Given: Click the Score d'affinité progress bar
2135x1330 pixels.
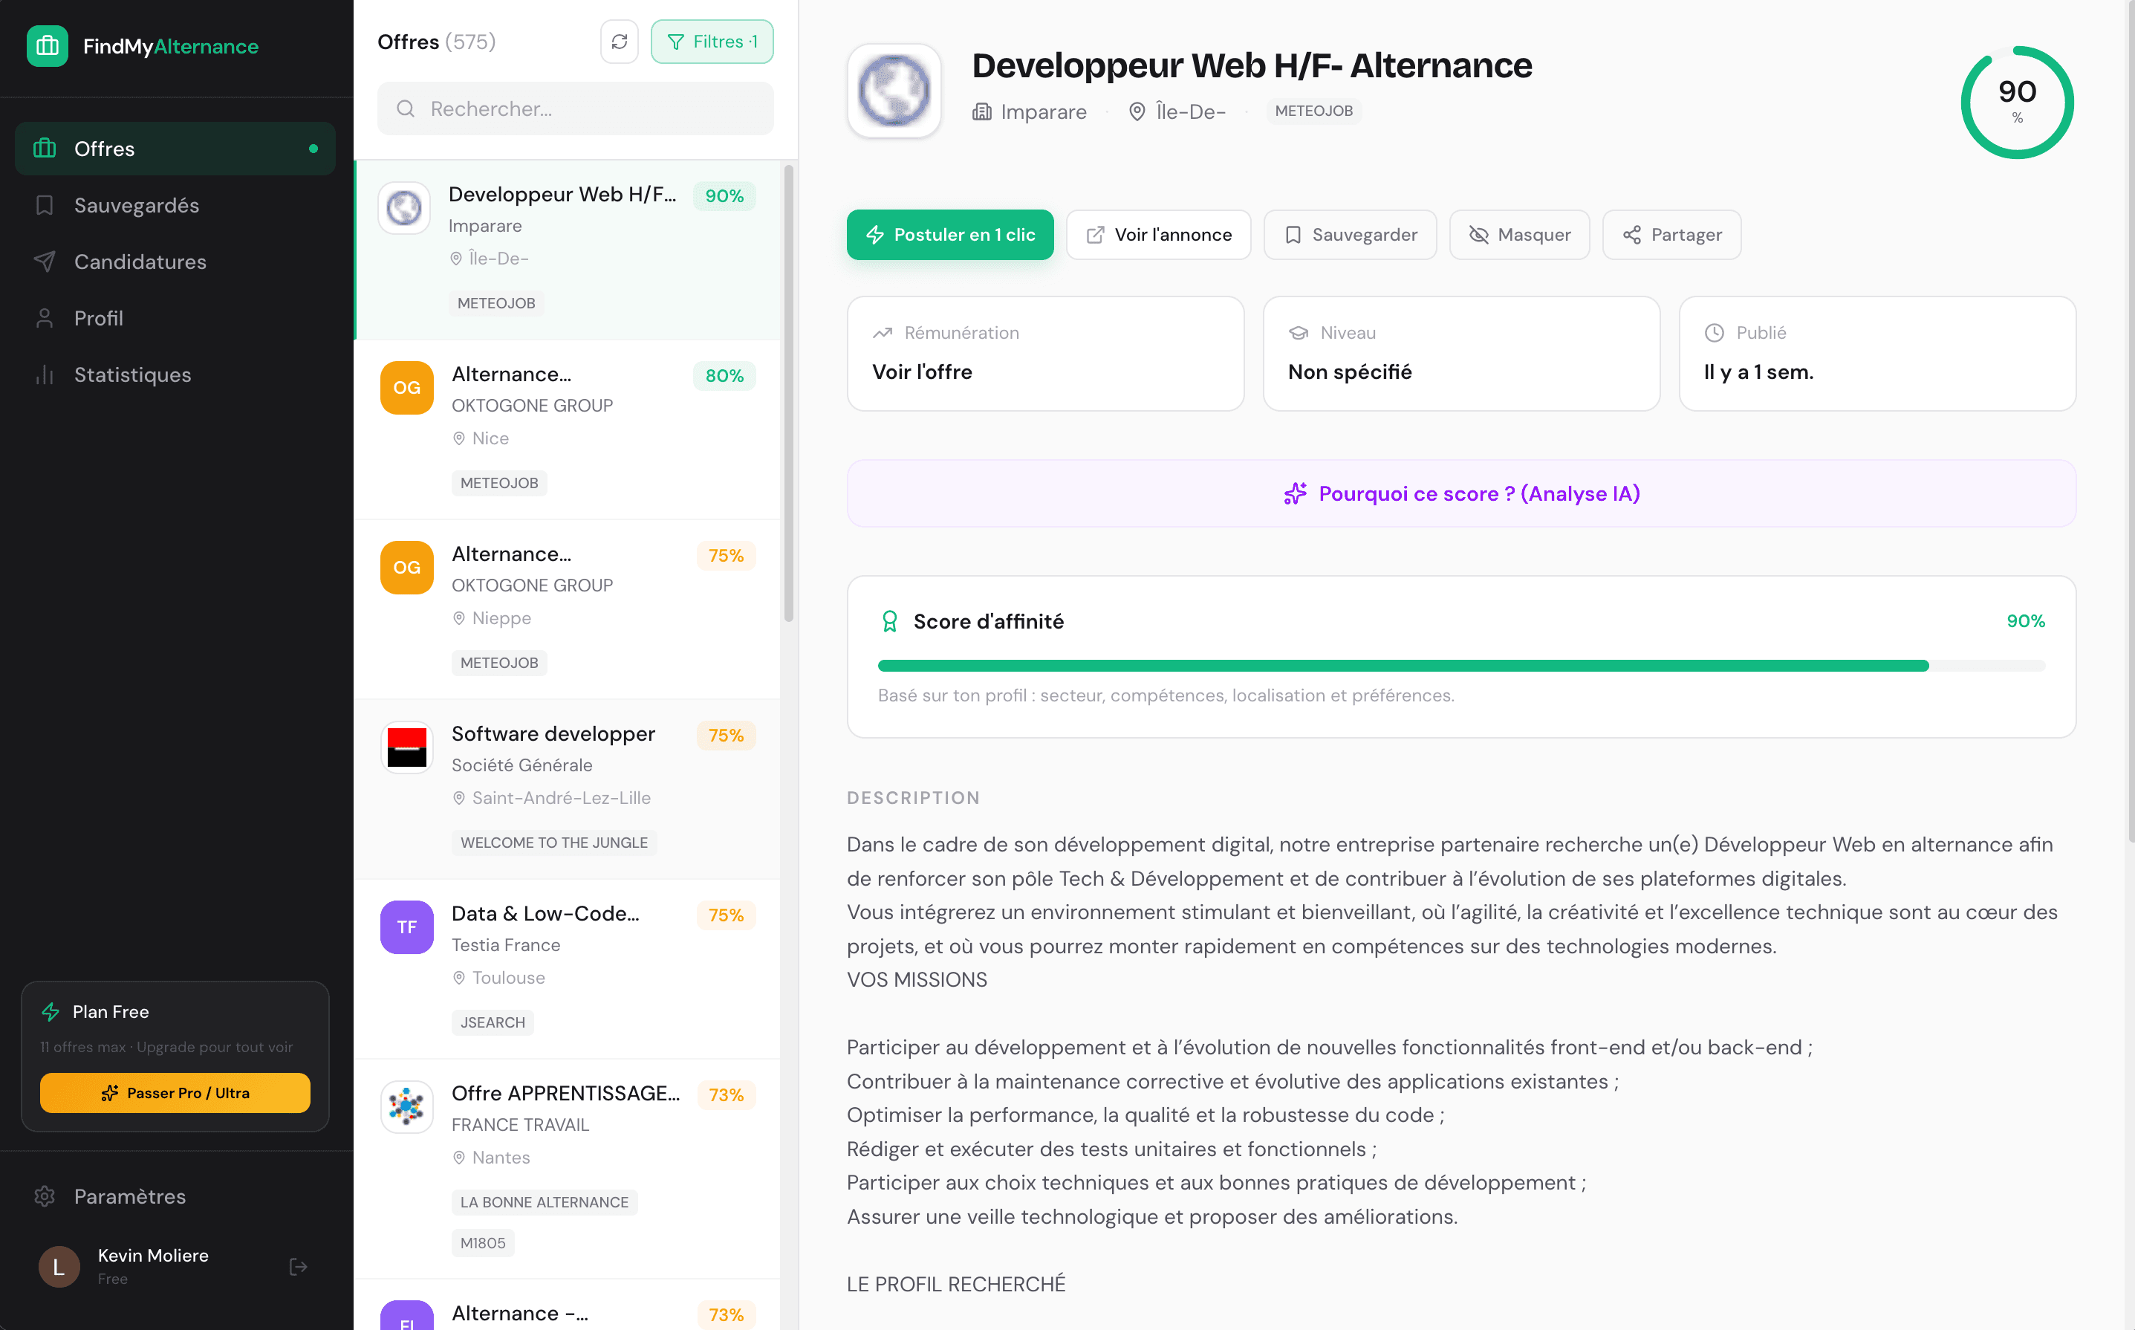Looking at the screenshot, I should coord(1461,666).
